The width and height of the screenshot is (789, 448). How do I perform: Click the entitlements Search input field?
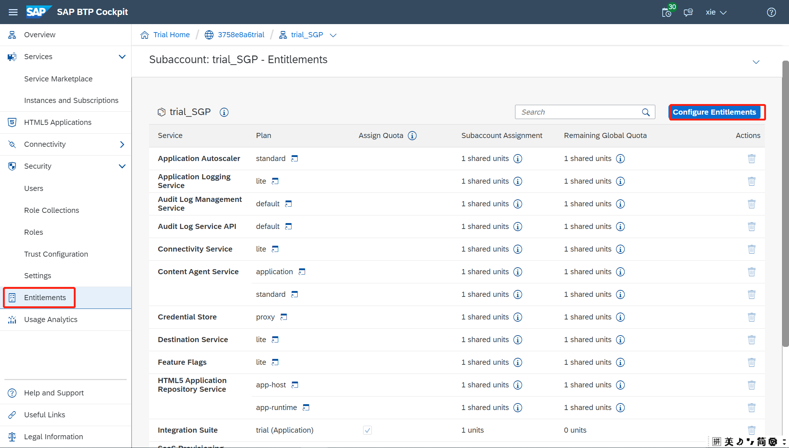tap(585, 112)
